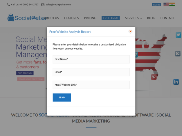182x136 pixels.
Task: Focus the Email input field
Action: pyautogui.click(x=91, y=72)
